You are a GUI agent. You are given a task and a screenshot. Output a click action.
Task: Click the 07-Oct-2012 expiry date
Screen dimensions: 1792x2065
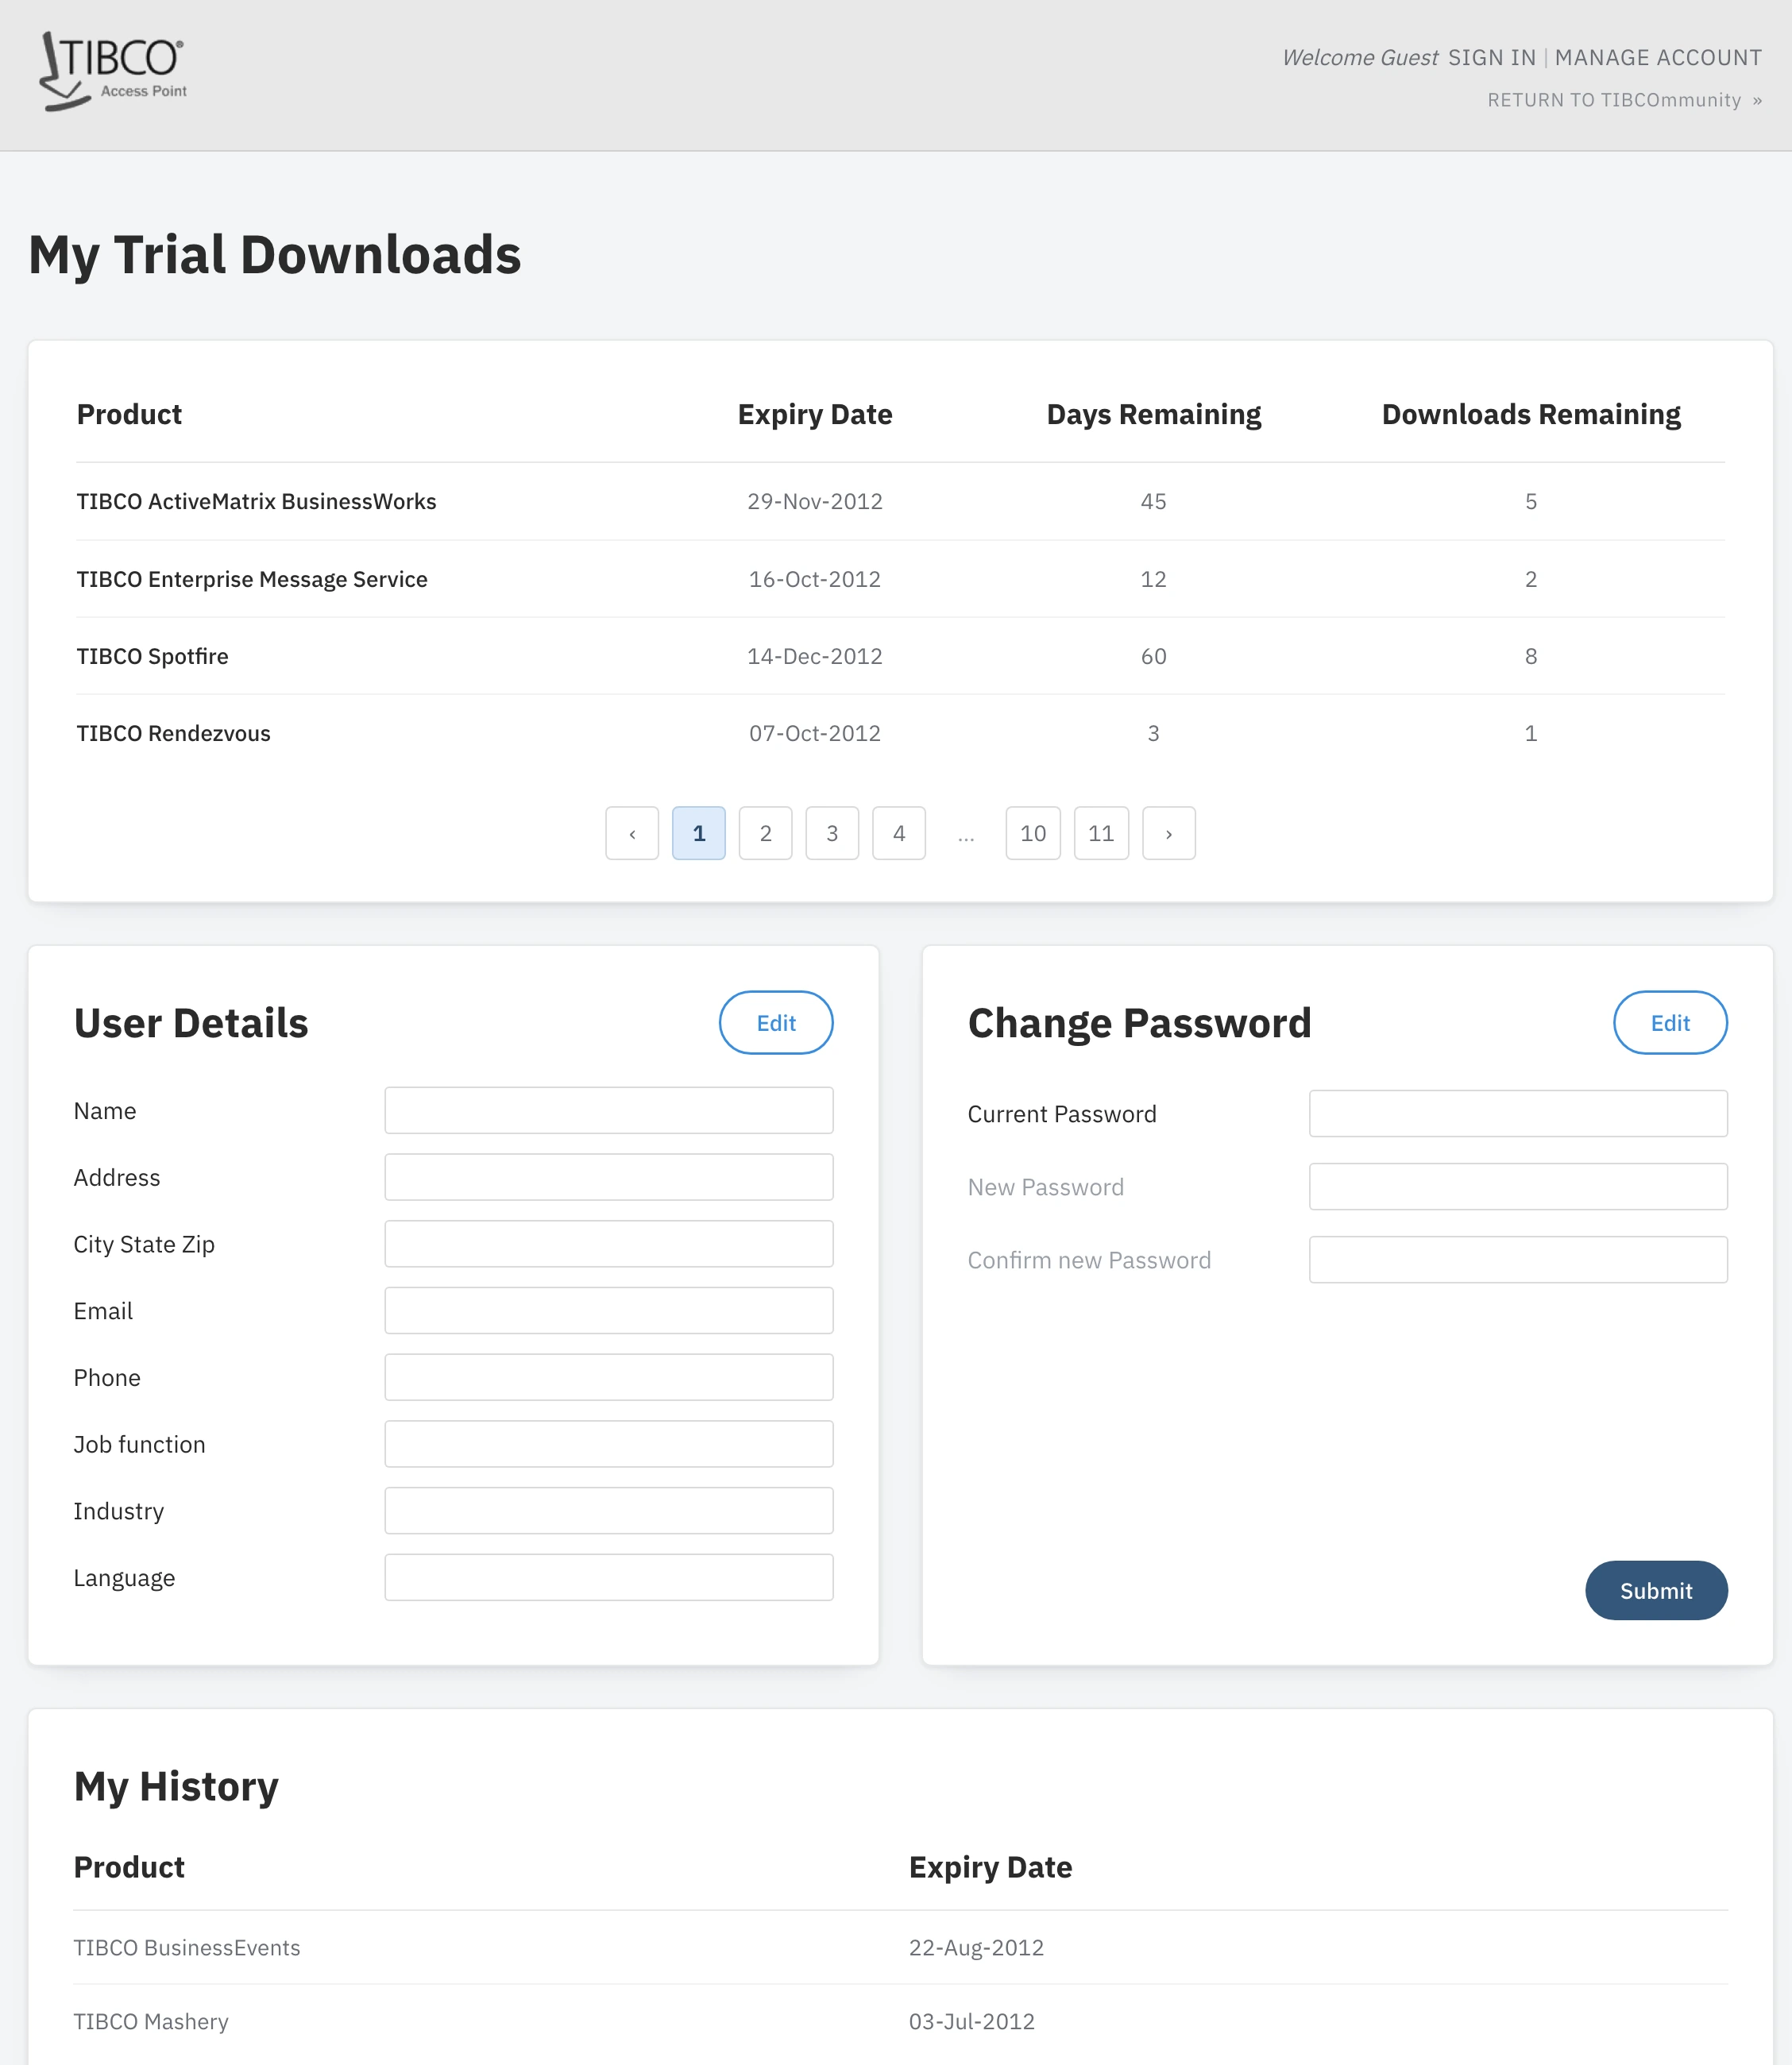[x=815, y=733]
